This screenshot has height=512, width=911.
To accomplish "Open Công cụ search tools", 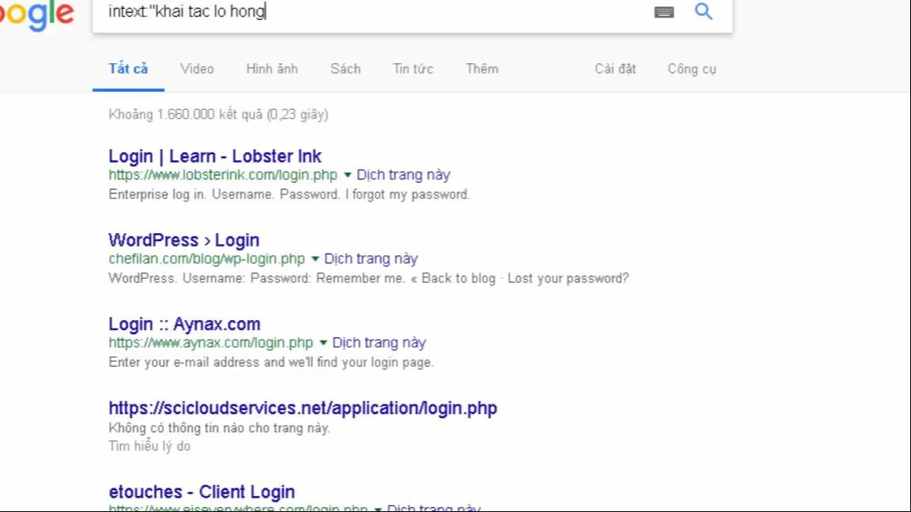I will 692,69.
